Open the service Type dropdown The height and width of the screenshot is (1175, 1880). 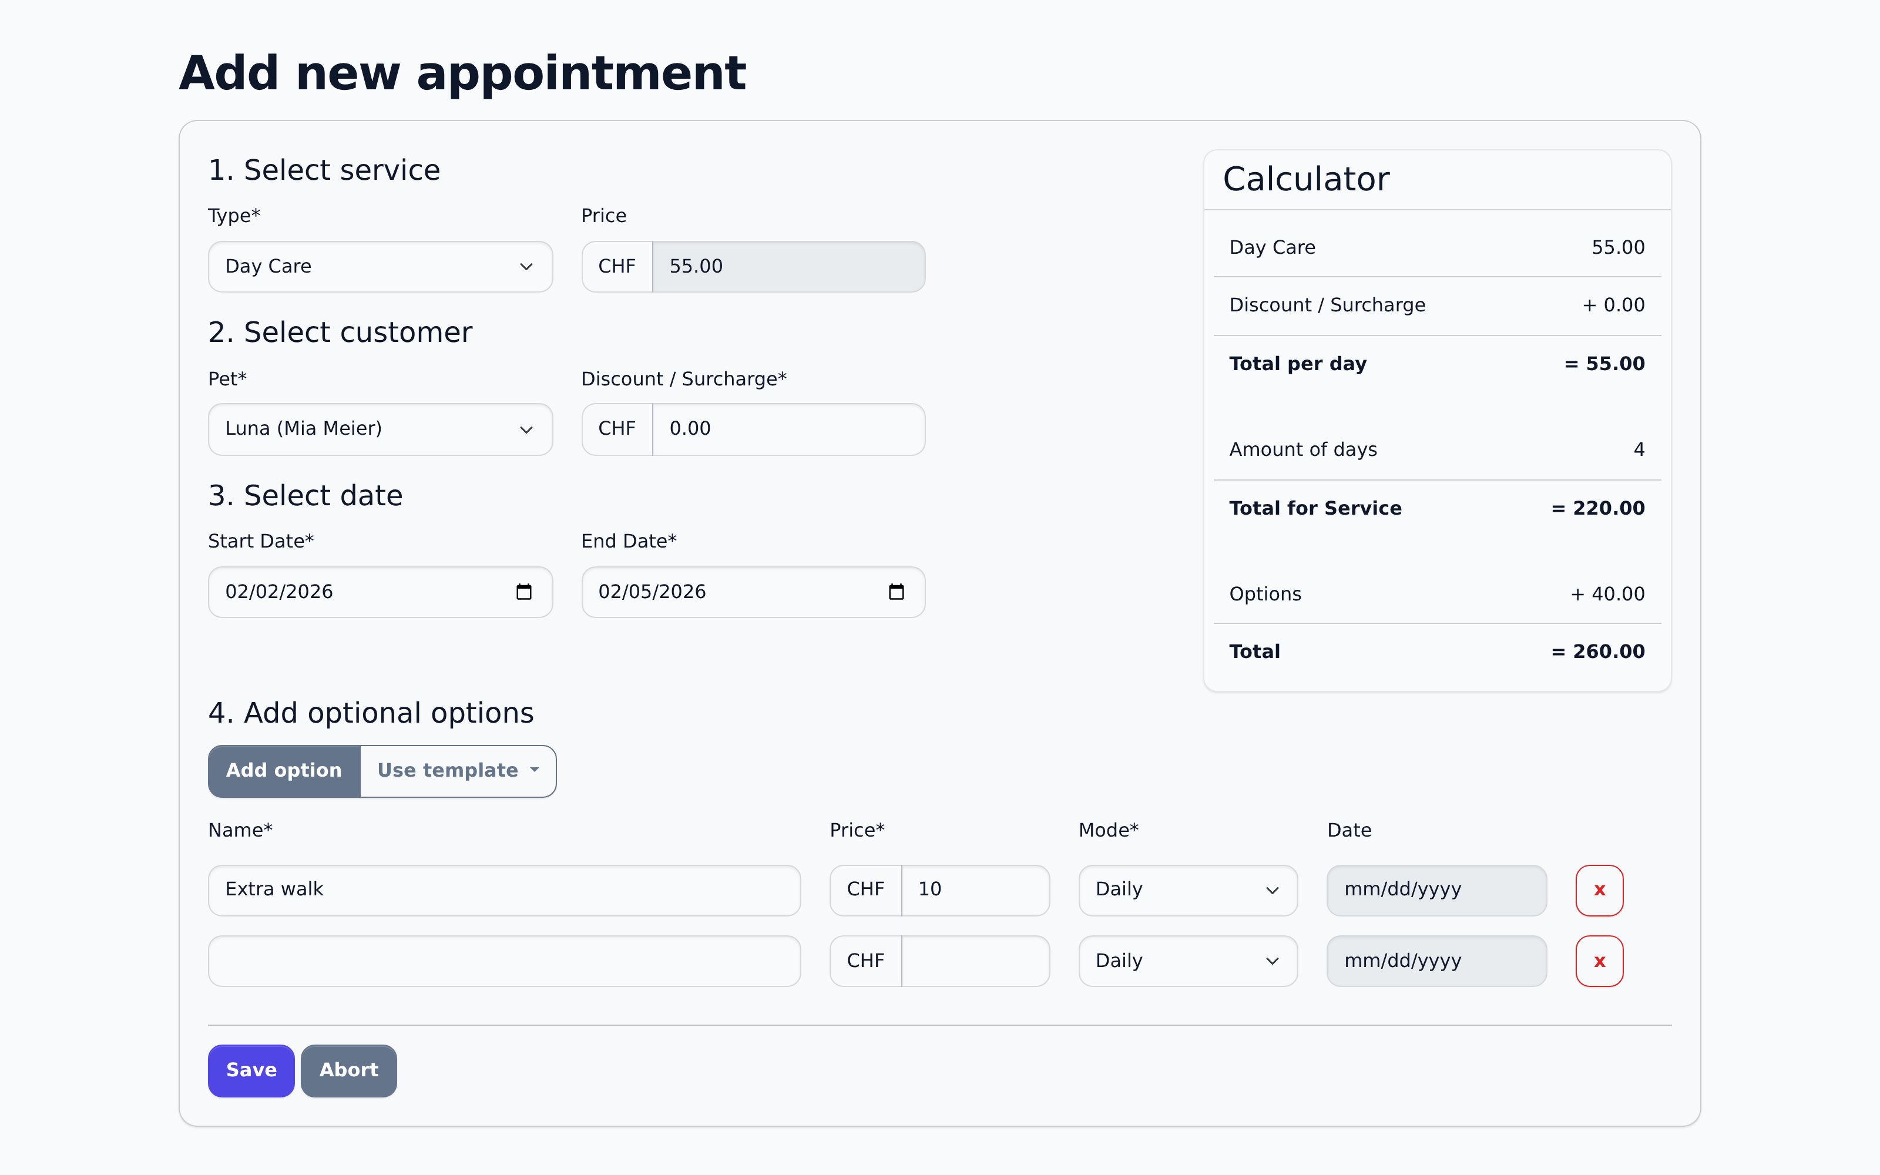pos(380,266)
